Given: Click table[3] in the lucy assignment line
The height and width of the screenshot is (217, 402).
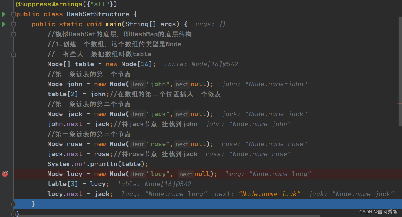Looking at the screenshot, I should point(63,184).
